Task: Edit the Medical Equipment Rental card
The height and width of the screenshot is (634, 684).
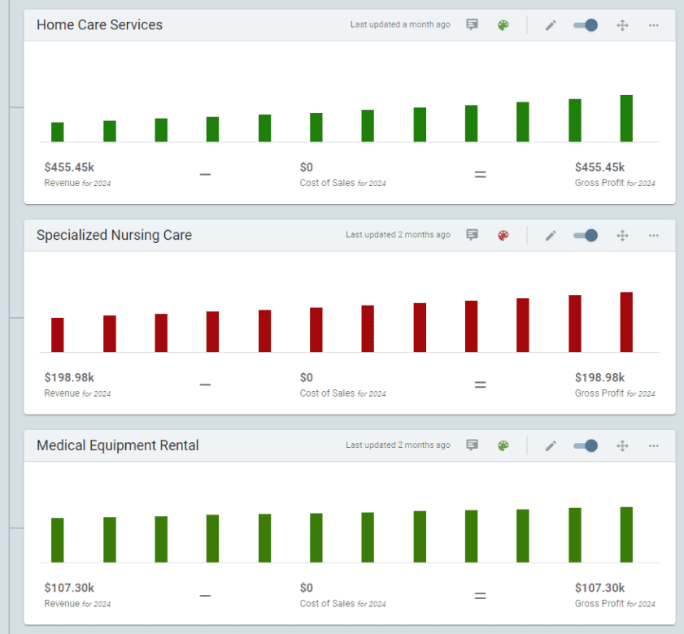Action: click(551, 445)
